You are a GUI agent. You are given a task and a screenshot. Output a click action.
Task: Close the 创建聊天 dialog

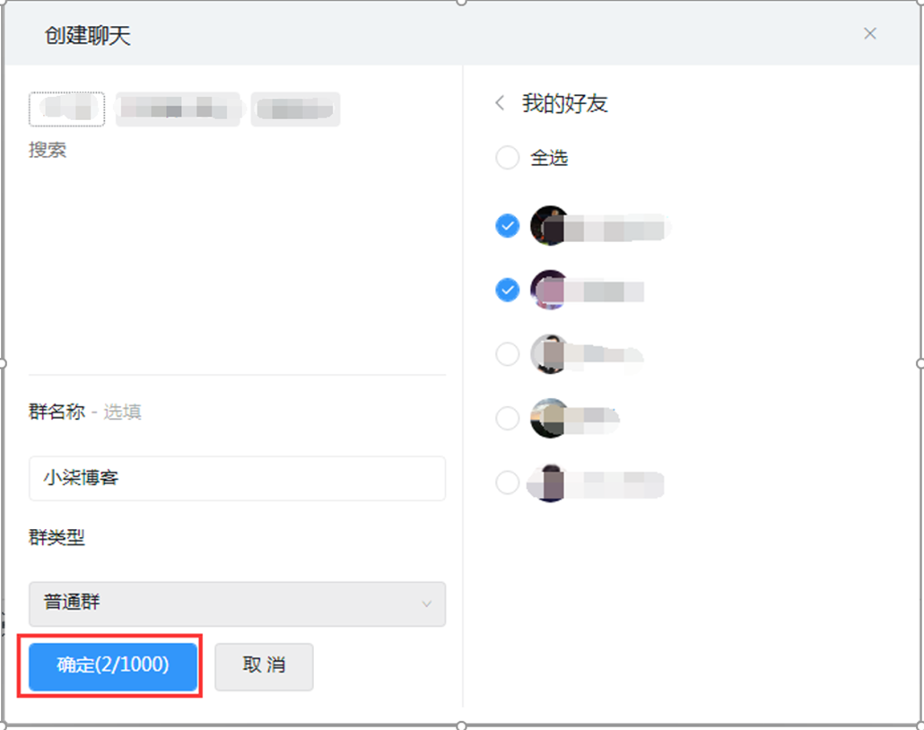coord(870,33)
